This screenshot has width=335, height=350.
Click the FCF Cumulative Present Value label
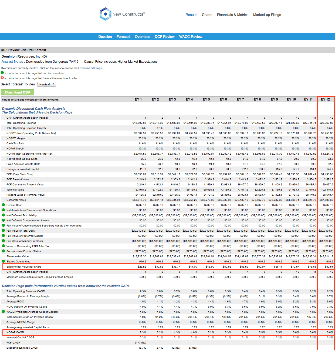point(25,185)
